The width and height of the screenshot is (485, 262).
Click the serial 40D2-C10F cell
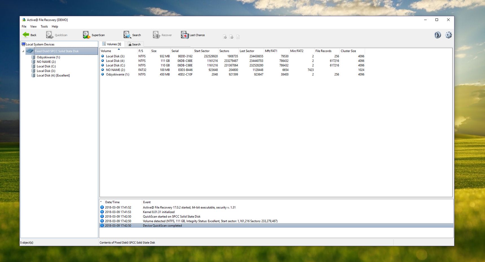[x=185, y=74]
